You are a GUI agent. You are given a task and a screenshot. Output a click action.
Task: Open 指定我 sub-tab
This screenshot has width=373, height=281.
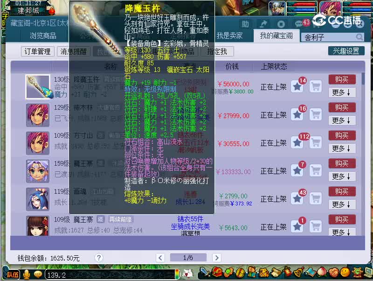[217, 51]
